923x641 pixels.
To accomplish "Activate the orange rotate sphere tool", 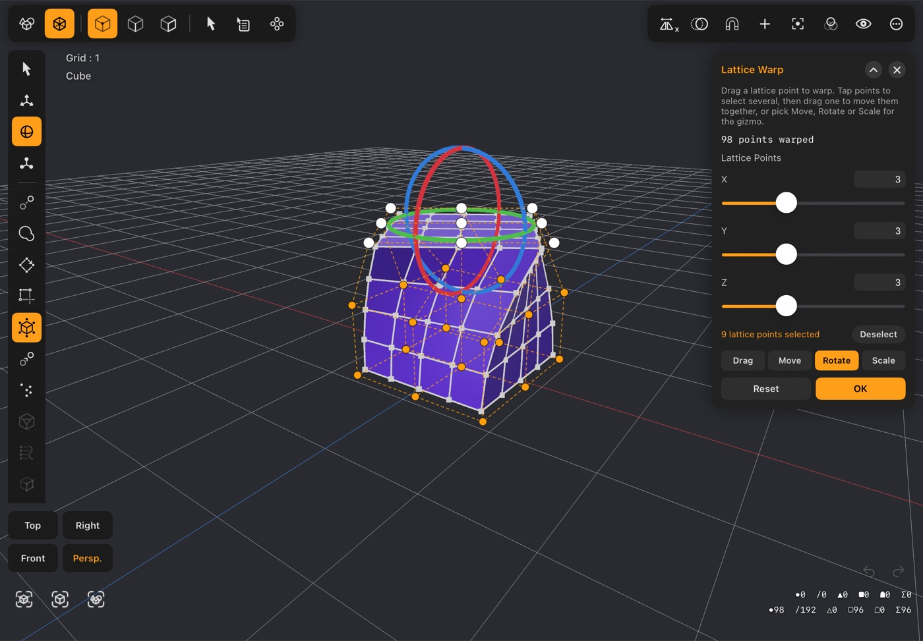I will 26,132.
